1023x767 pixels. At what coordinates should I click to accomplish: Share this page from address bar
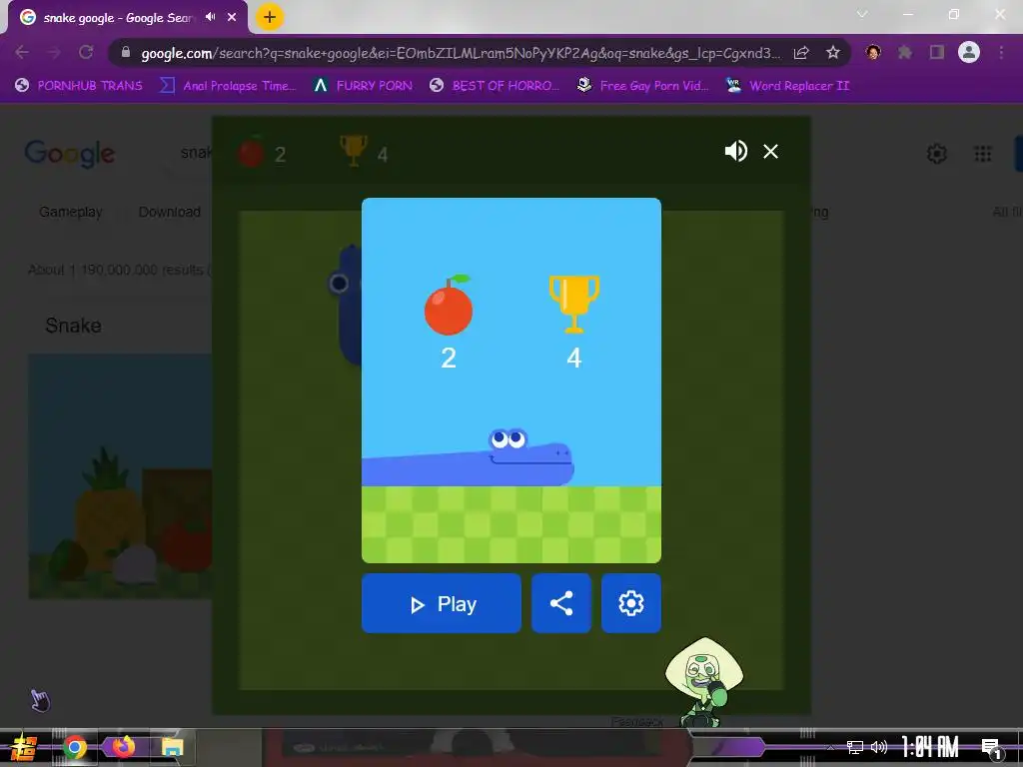[801, 53]
